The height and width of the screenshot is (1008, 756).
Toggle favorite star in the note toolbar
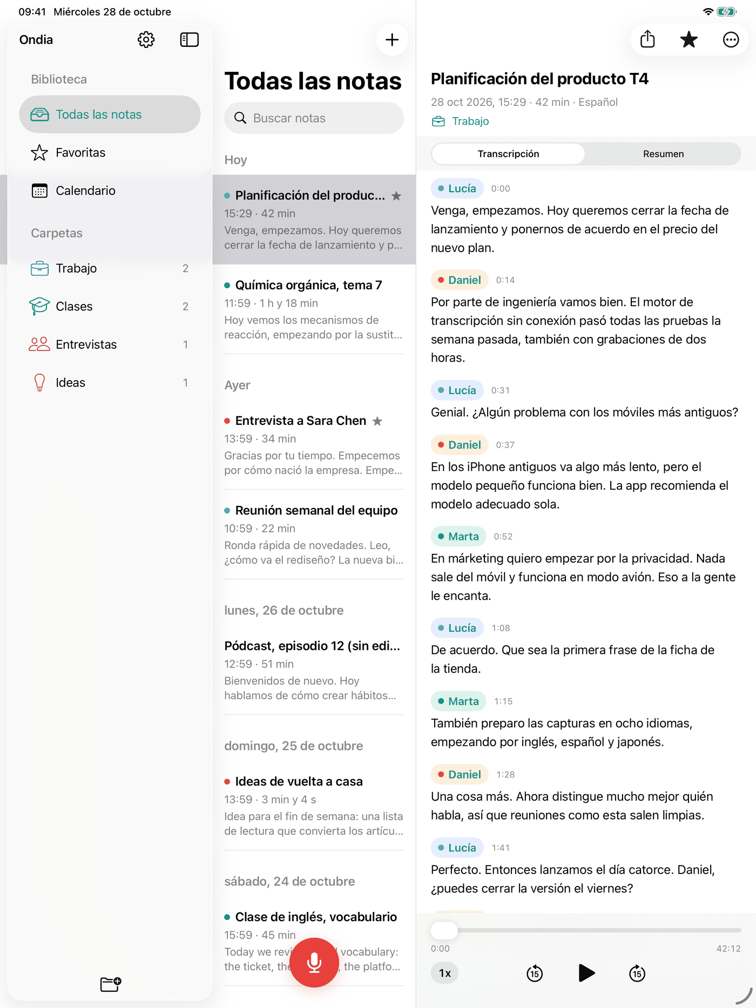coord(689,39)
